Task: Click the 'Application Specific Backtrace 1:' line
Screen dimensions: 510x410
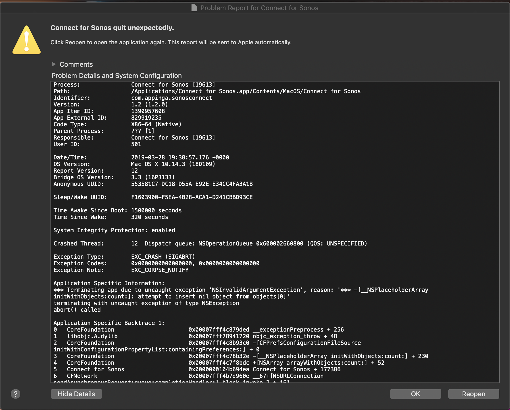Action: [109, 323]
